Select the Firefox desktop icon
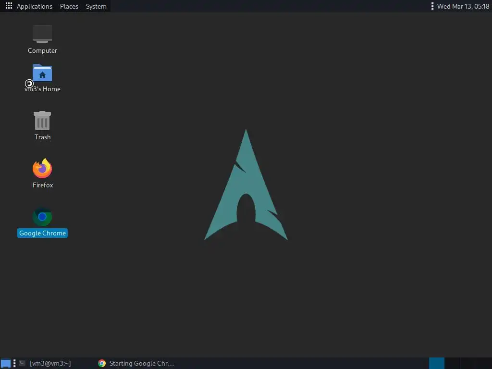492x369 pixels. [x=42, y=169]
